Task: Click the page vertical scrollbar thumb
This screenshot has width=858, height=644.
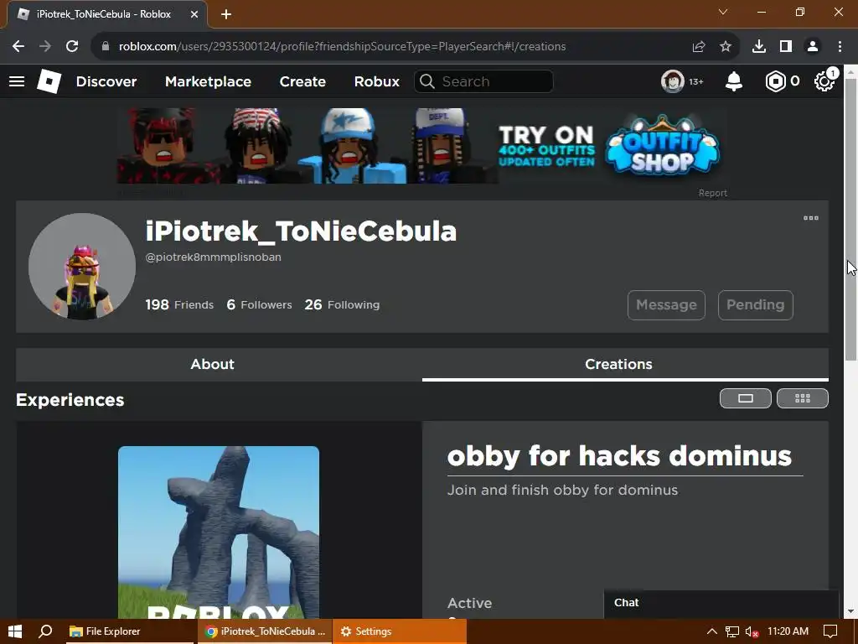Action: [x=851, y=219]
